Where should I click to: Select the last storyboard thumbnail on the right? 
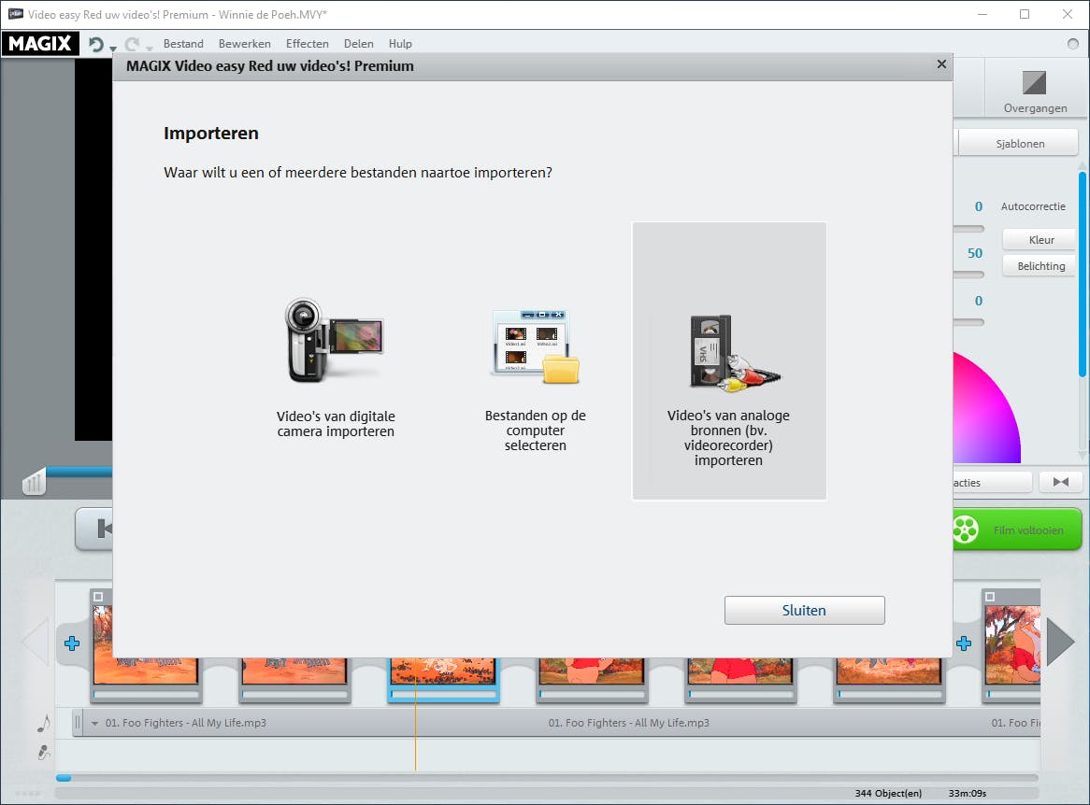point(1012,644)
